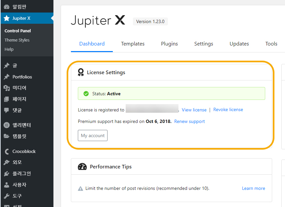The height and width of the screenshot is (207, 285).
Task: Click the Jupiter X logo heading
Action: tap(98, 21)
